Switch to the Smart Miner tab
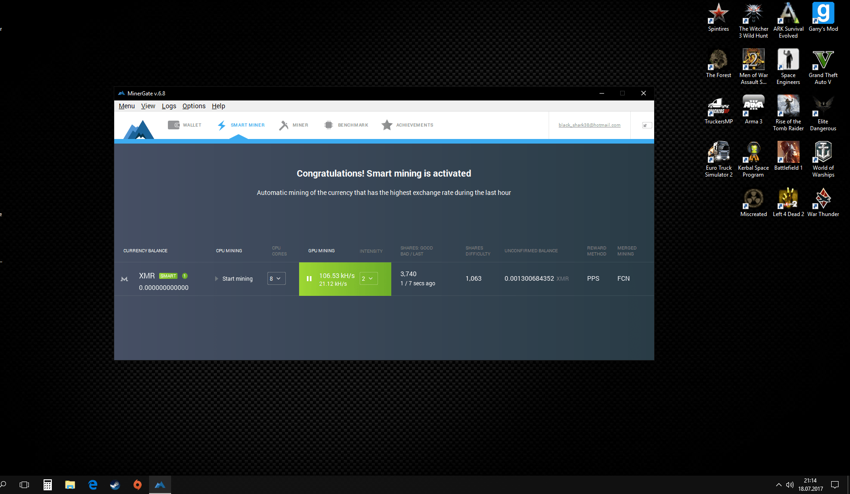The height and width of the screenshot is (494, 850). [x=241, y=125]
